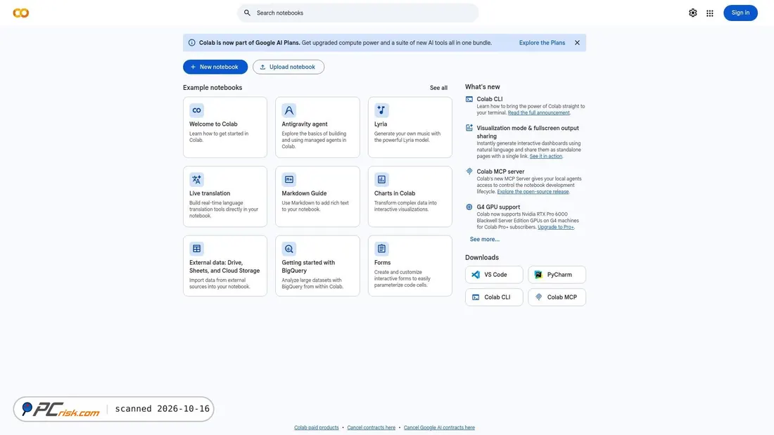This screenshot has width=774, height=435.
Task: Open settings via the gear icon
Action: pos(692,13)
